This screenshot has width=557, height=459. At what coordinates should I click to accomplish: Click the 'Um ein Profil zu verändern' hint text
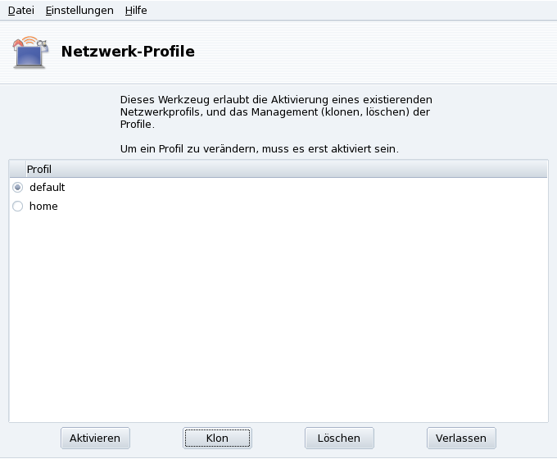259,149
